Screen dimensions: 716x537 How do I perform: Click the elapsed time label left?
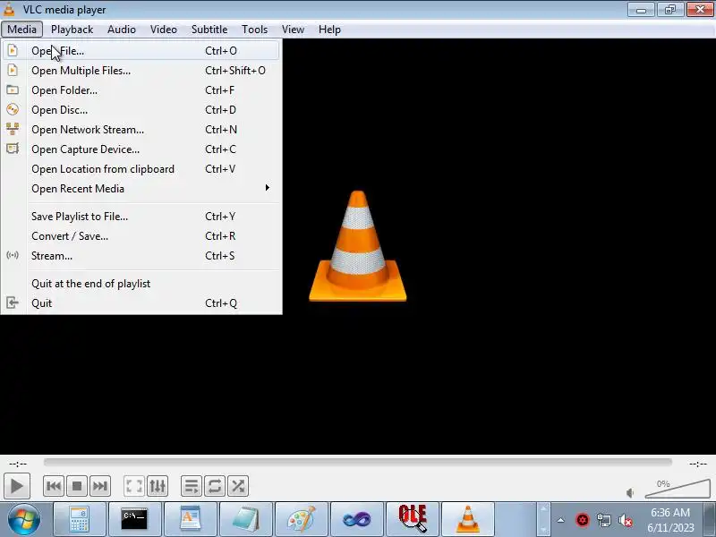[18, 464]
